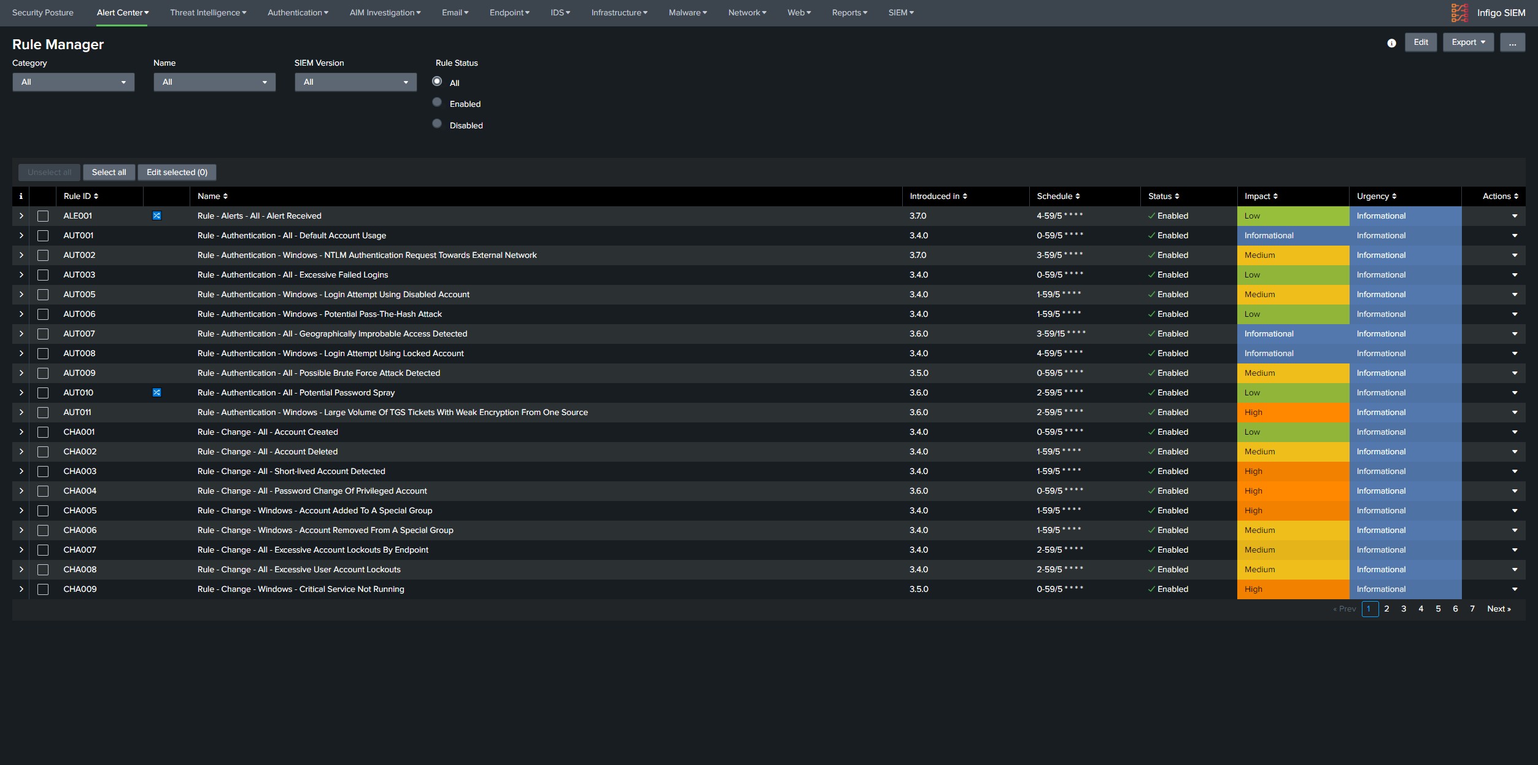This screenshot has height=765, width=1538.
Task: Sort by Rule ID column arrows
Action: 96,196
